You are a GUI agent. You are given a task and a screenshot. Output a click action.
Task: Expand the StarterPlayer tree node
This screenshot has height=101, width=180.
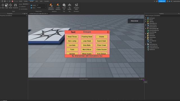click(146, 37)
